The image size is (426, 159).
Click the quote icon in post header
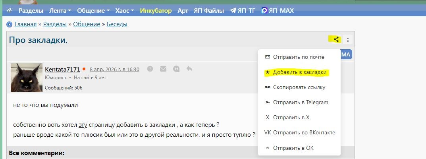pos(176,69)
